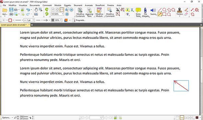Click the upper green Rotate icon
The height and width of the screenshot is (120, 203).
[47, 10]
